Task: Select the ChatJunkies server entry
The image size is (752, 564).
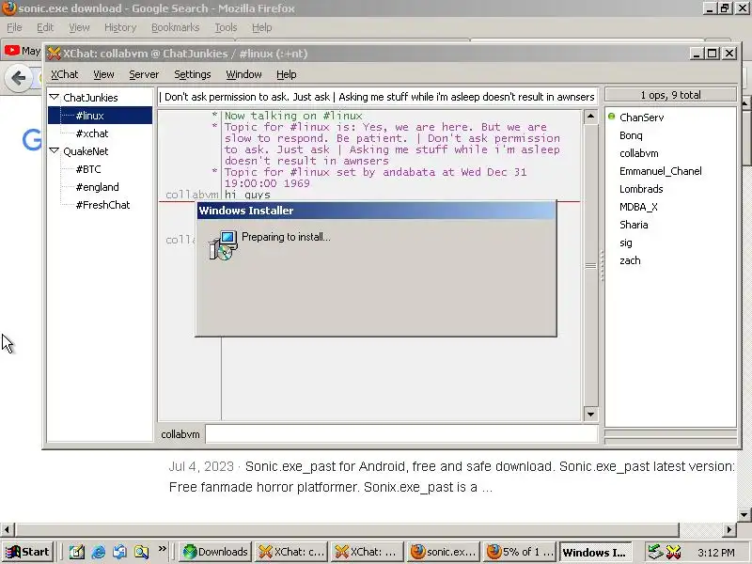Action: point(90,98)
